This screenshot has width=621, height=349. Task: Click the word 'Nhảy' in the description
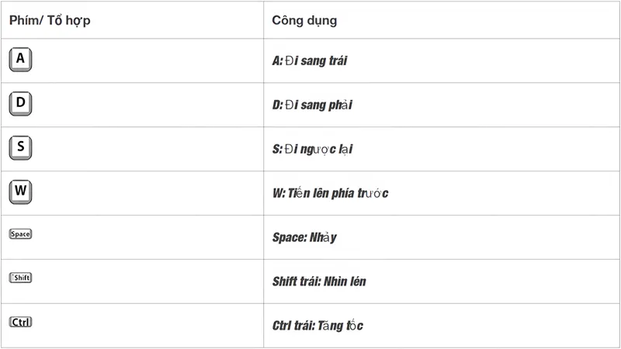click(x=323, y=237)
